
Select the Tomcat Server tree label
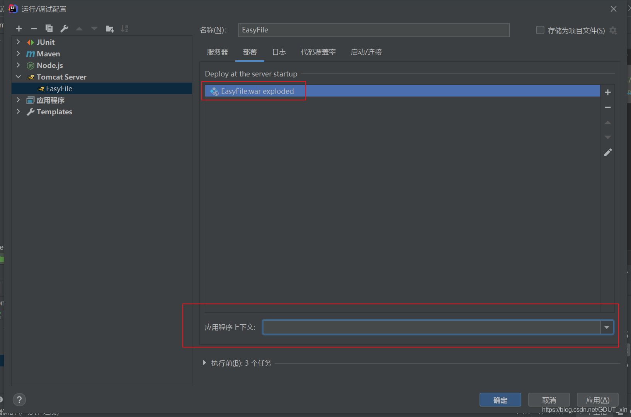pyautogui.click(x=61, y=77)
